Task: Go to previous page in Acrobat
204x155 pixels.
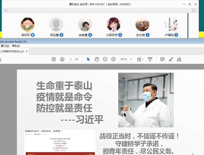Action: tap(54, 59)
